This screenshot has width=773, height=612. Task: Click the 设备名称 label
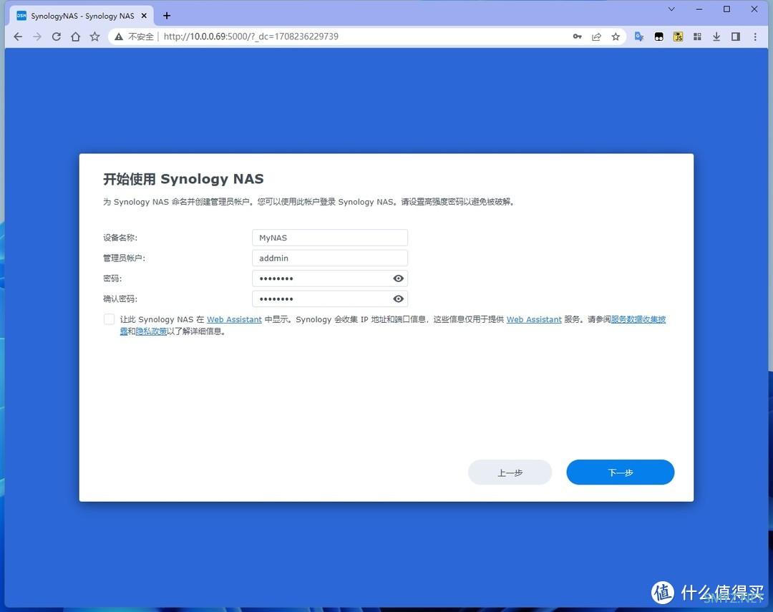120,238
